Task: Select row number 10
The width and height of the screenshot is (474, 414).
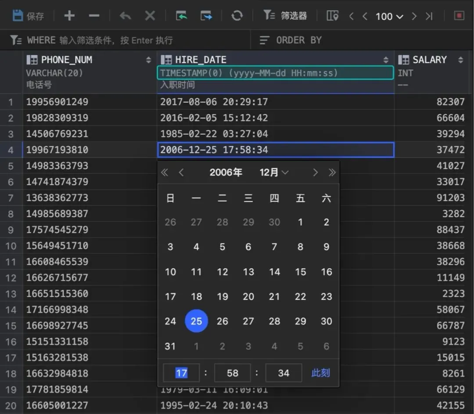Action: point(11,246)
